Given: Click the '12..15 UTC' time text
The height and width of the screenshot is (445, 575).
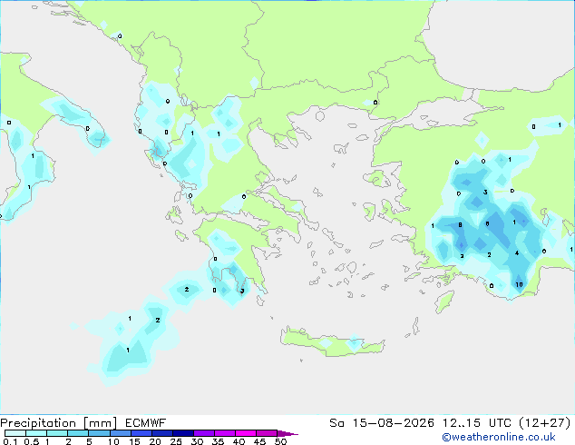Looking at the screenshot, I should point(477,423).
